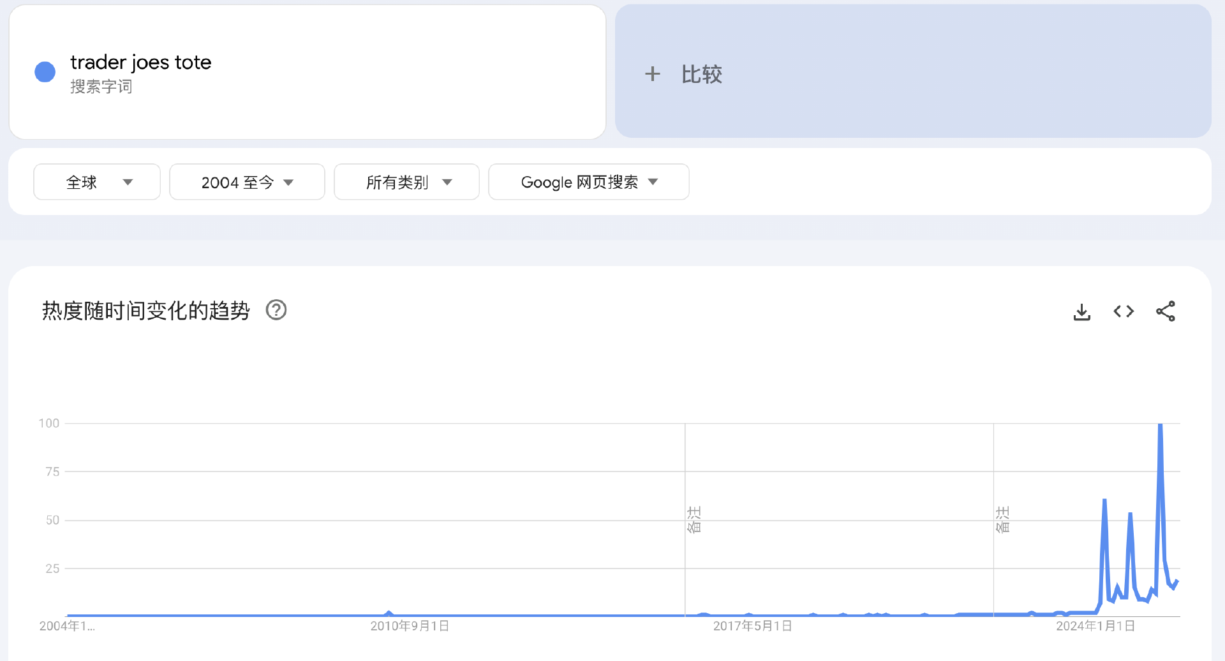Click the 2017年5月1日 axis date label

(752, 626)
